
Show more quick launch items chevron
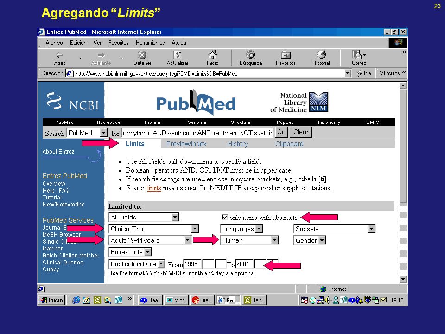pos(130,298)
